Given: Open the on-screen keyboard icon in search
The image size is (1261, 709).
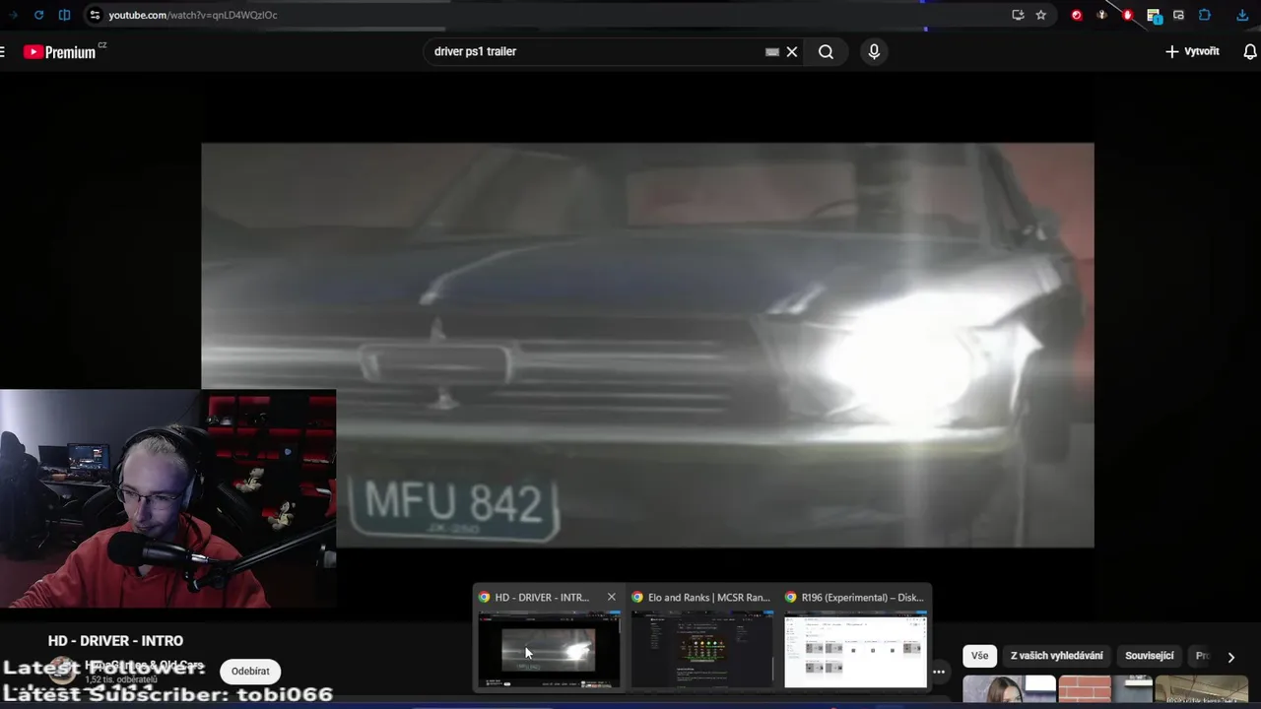Looking at the screenshot, I should click(x=772, y=52).
